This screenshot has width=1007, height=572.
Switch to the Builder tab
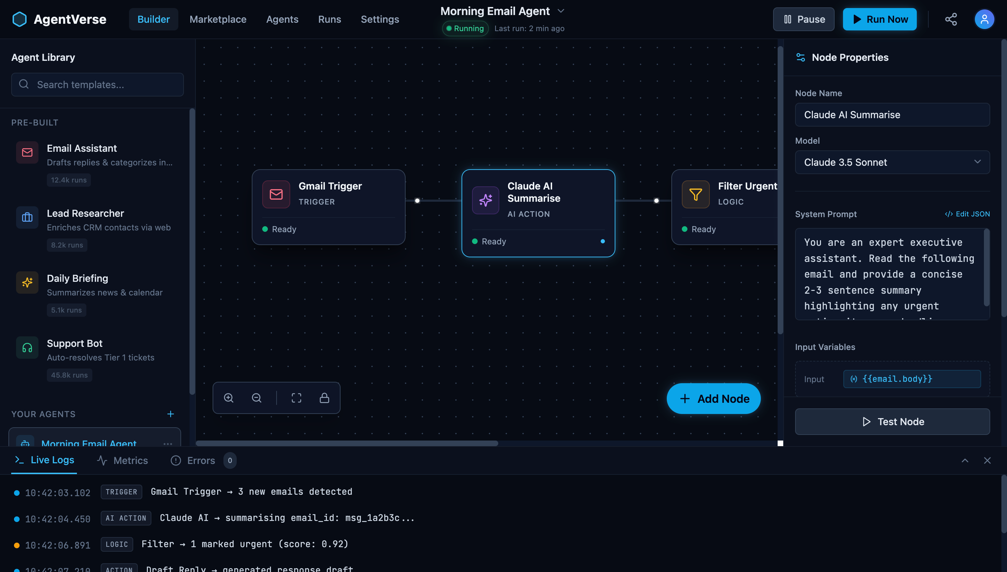coord(153,19)
